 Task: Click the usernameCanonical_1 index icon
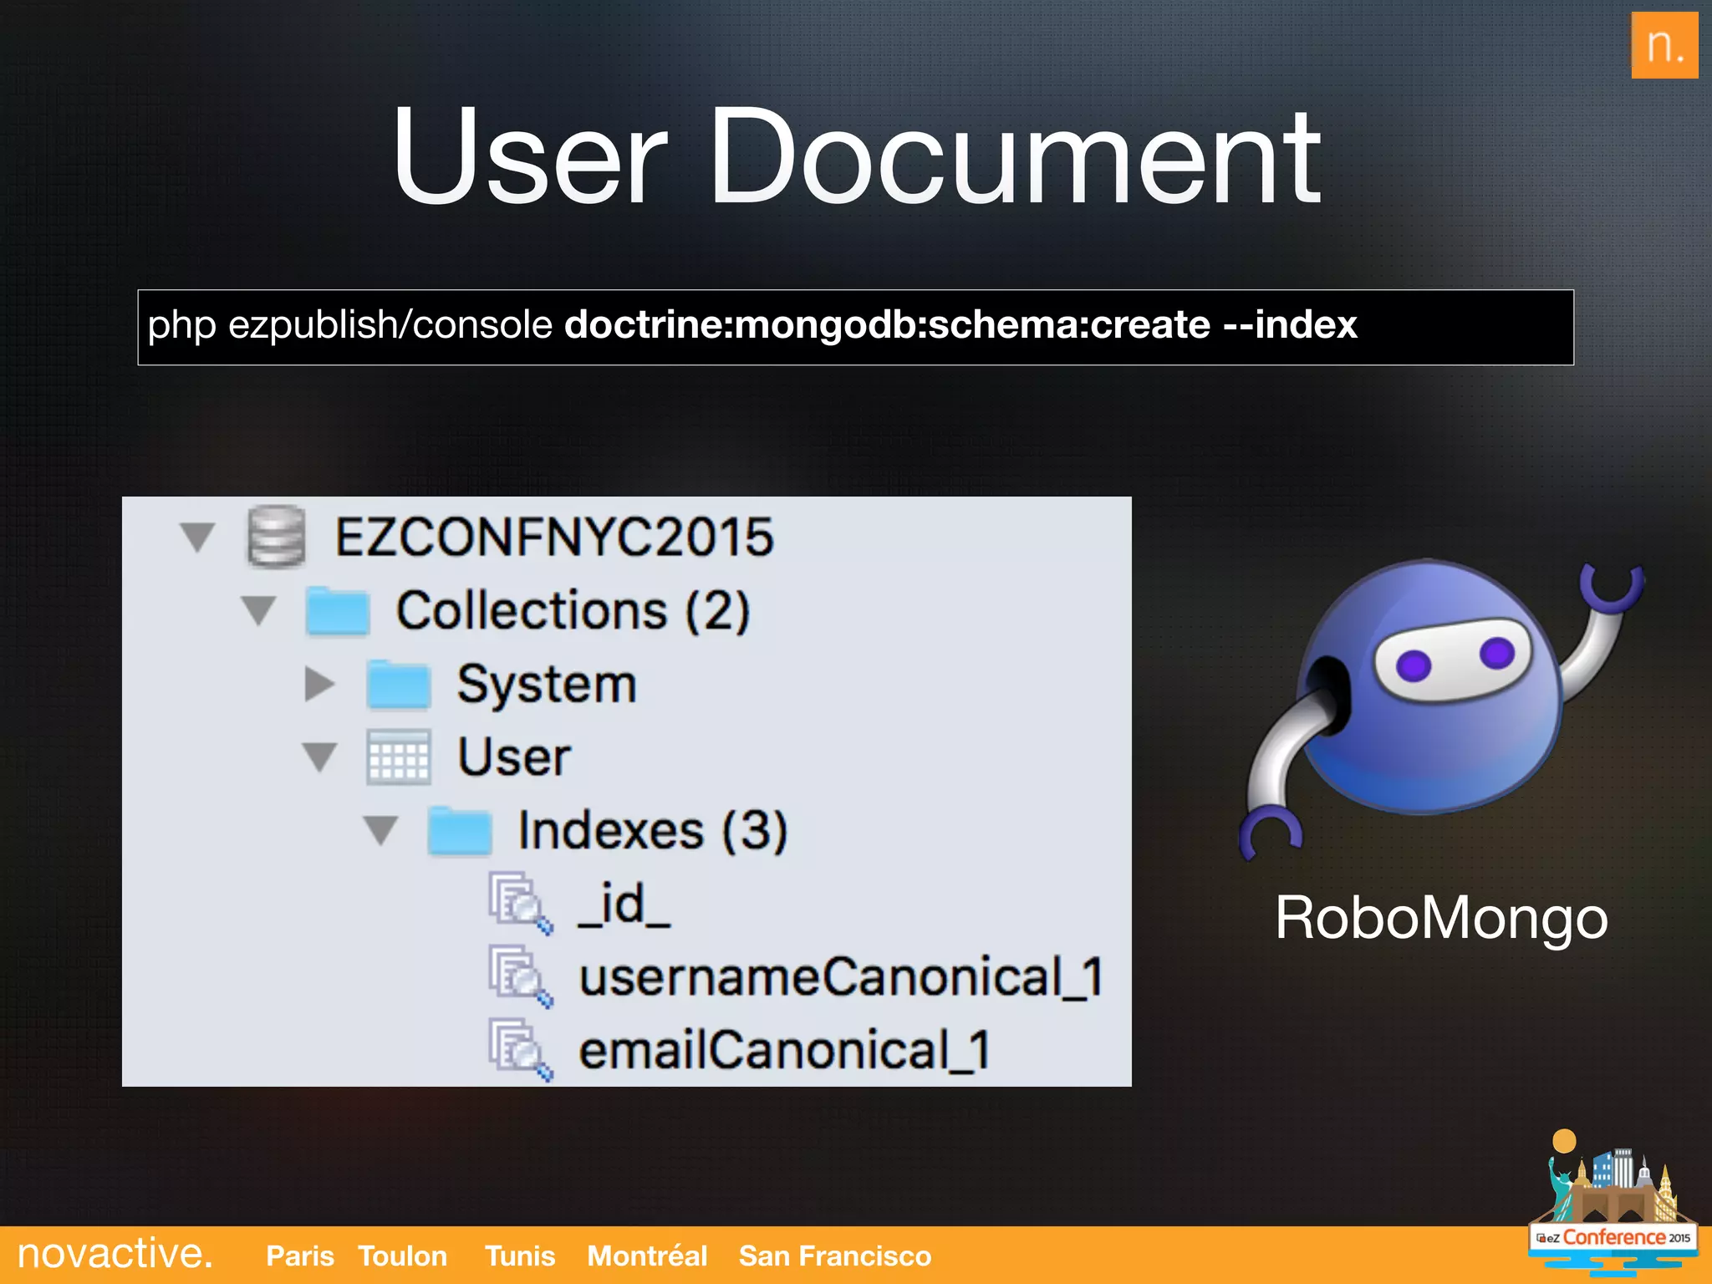(x=520, y=976)
